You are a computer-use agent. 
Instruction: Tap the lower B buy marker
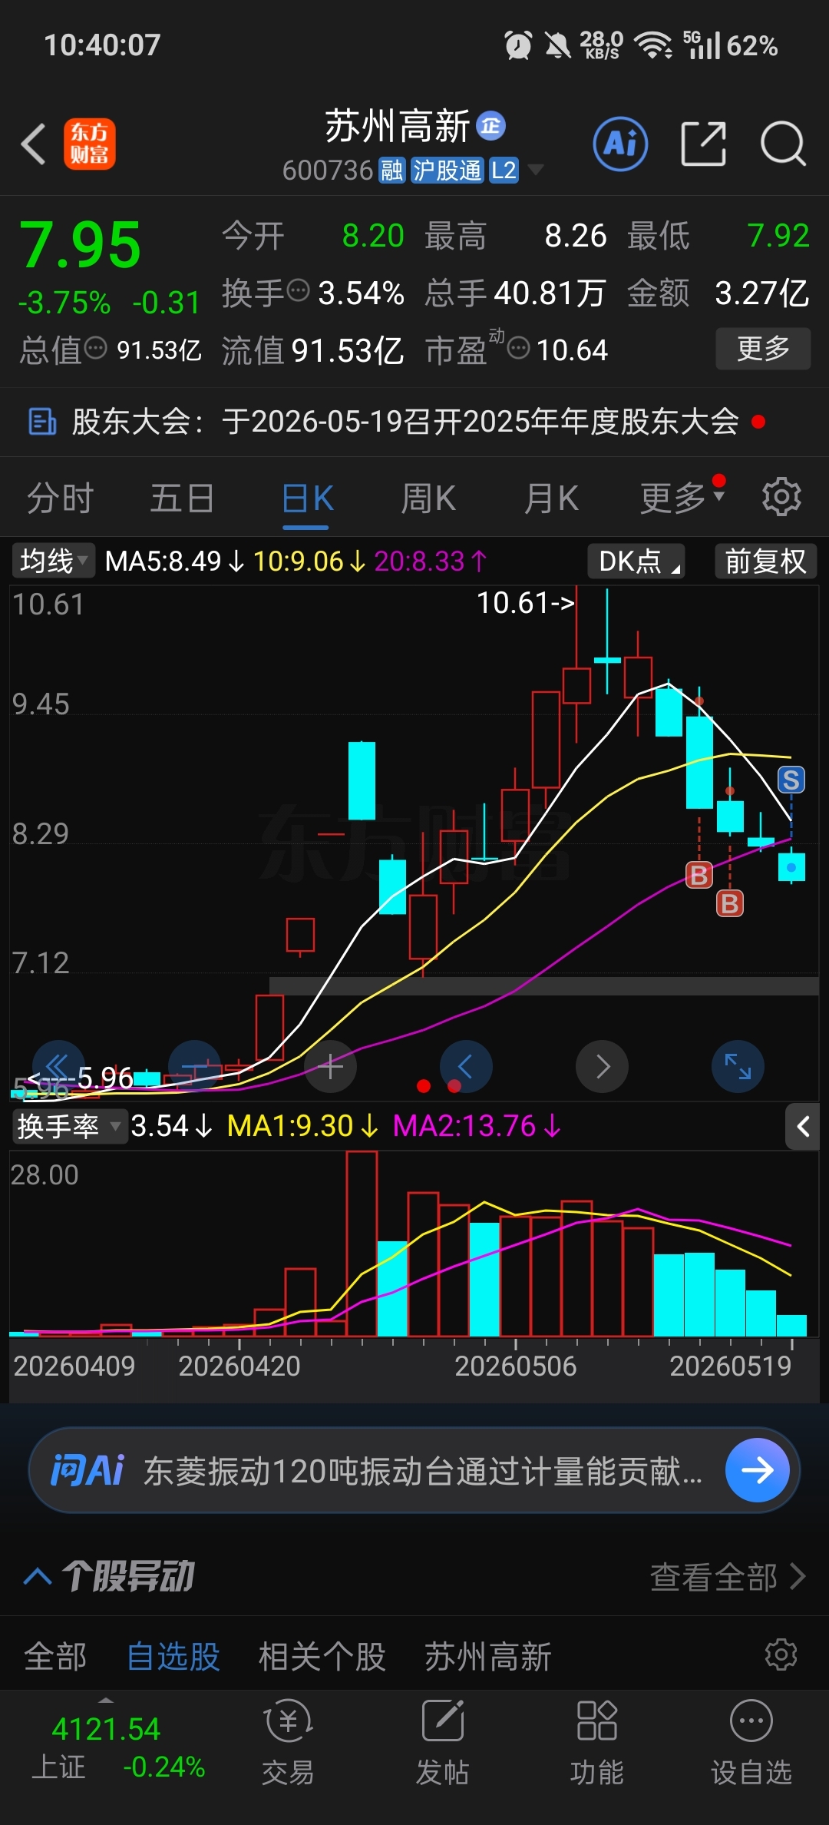pos(730,903)
